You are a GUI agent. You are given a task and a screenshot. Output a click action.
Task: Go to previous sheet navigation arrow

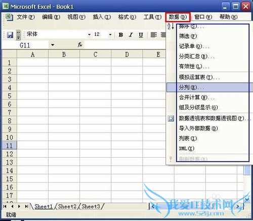pyautogui.click(x=12, y=206)
